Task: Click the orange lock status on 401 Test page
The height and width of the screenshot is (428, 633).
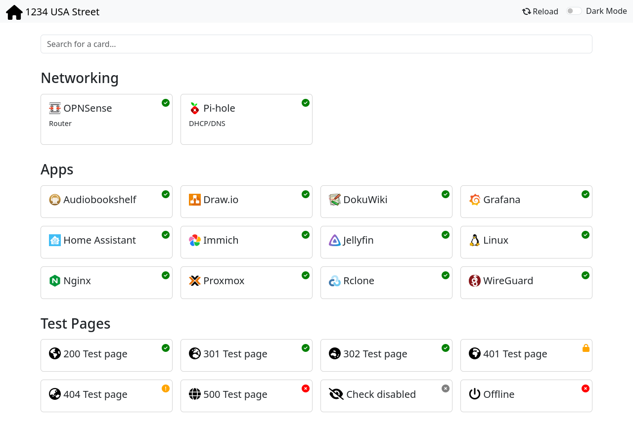Action: tap(586, 348)
